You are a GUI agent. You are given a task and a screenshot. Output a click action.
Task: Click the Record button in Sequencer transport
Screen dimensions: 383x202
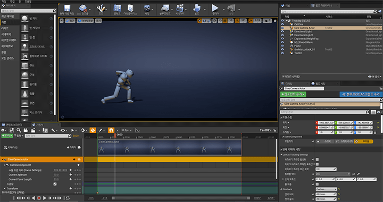click(39, 198)
